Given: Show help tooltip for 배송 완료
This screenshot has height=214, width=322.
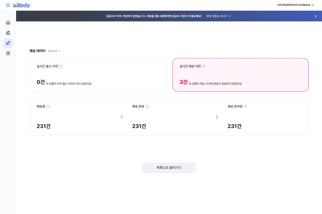Looking at the screenshot, I should click(x=147, y=106).
